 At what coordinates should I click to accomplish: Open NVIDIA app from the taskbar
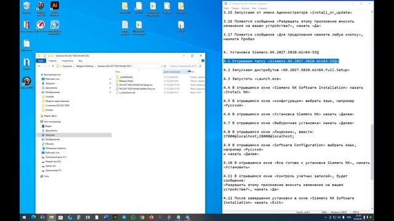(x=115, y=217)
